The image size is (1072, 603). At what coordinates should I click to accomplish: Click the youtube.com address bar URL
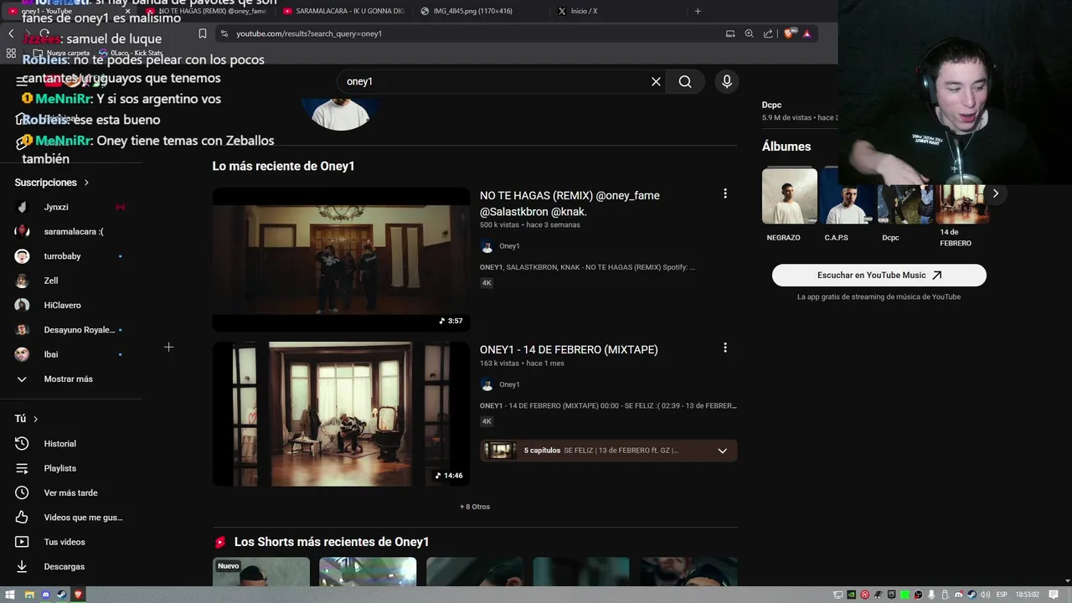pos(308,33)
